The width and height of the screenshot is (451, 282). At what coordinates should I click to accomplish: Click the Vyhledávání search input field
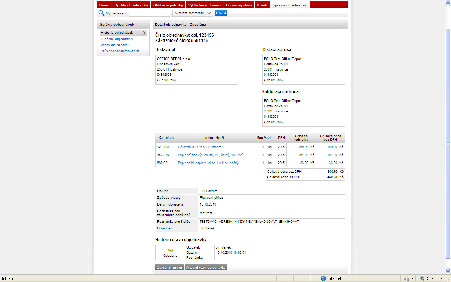point(149,13)
